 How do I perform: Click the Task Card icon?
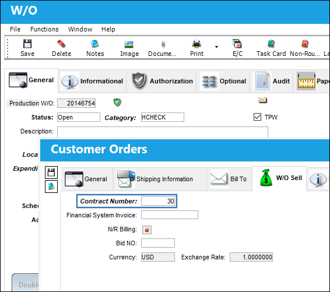tap(271, 44)
